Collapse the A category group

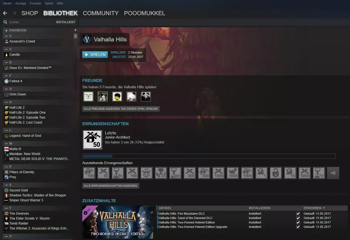[6, 36]
